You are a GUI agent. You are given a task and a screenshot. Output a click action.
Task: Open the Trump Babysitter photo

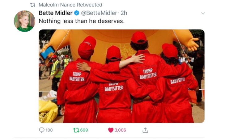[x=121, y=76]
